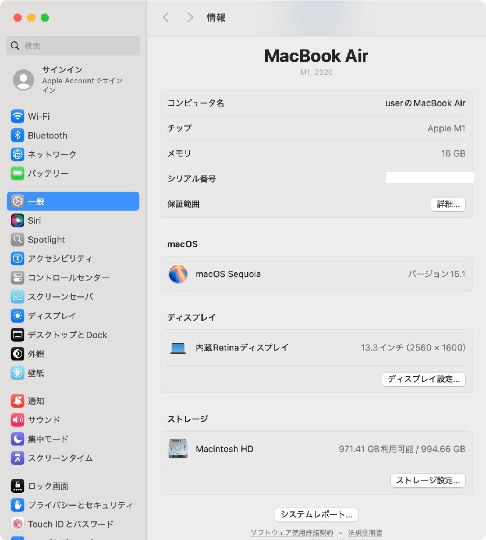Viewport: 486px width, 540px height.
Task: Open アクセシビリティ accessibility icon
Action: [18, 258]
